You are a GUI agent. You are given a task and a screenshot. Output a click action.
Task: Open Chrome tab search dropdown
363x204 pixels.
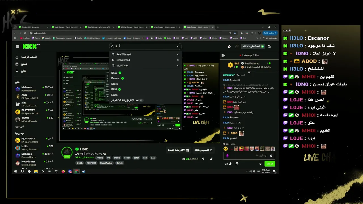coord(15,27)
